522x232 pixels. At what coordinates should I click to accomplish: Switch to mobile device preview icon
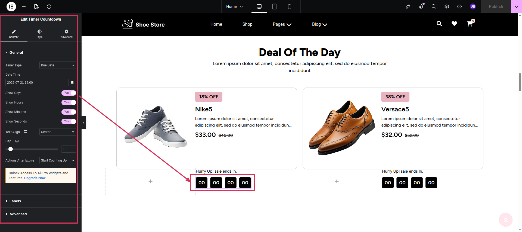(x=289, y=7)
